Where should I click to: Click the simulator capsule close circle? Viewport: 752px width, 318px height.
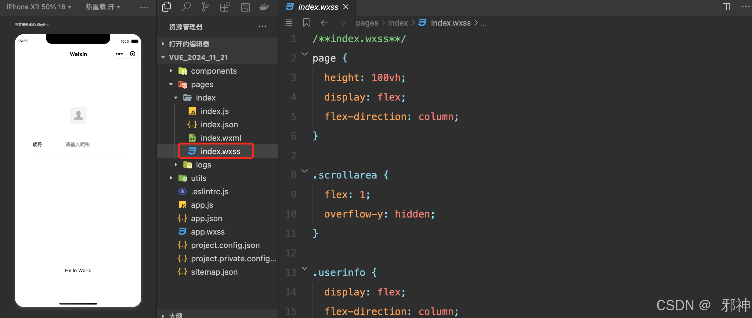point(132,54)
